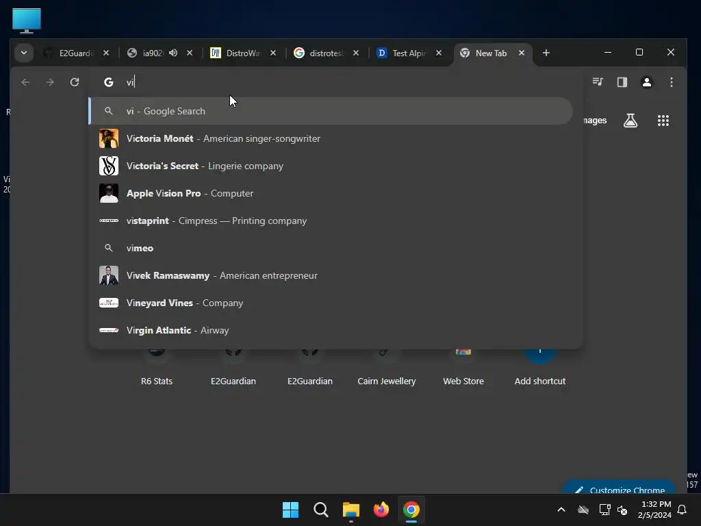Viewport: 701px width, 526px height.
Task: Mute the ia902 tab speaker icon
Action: click(x=173, y=53)
